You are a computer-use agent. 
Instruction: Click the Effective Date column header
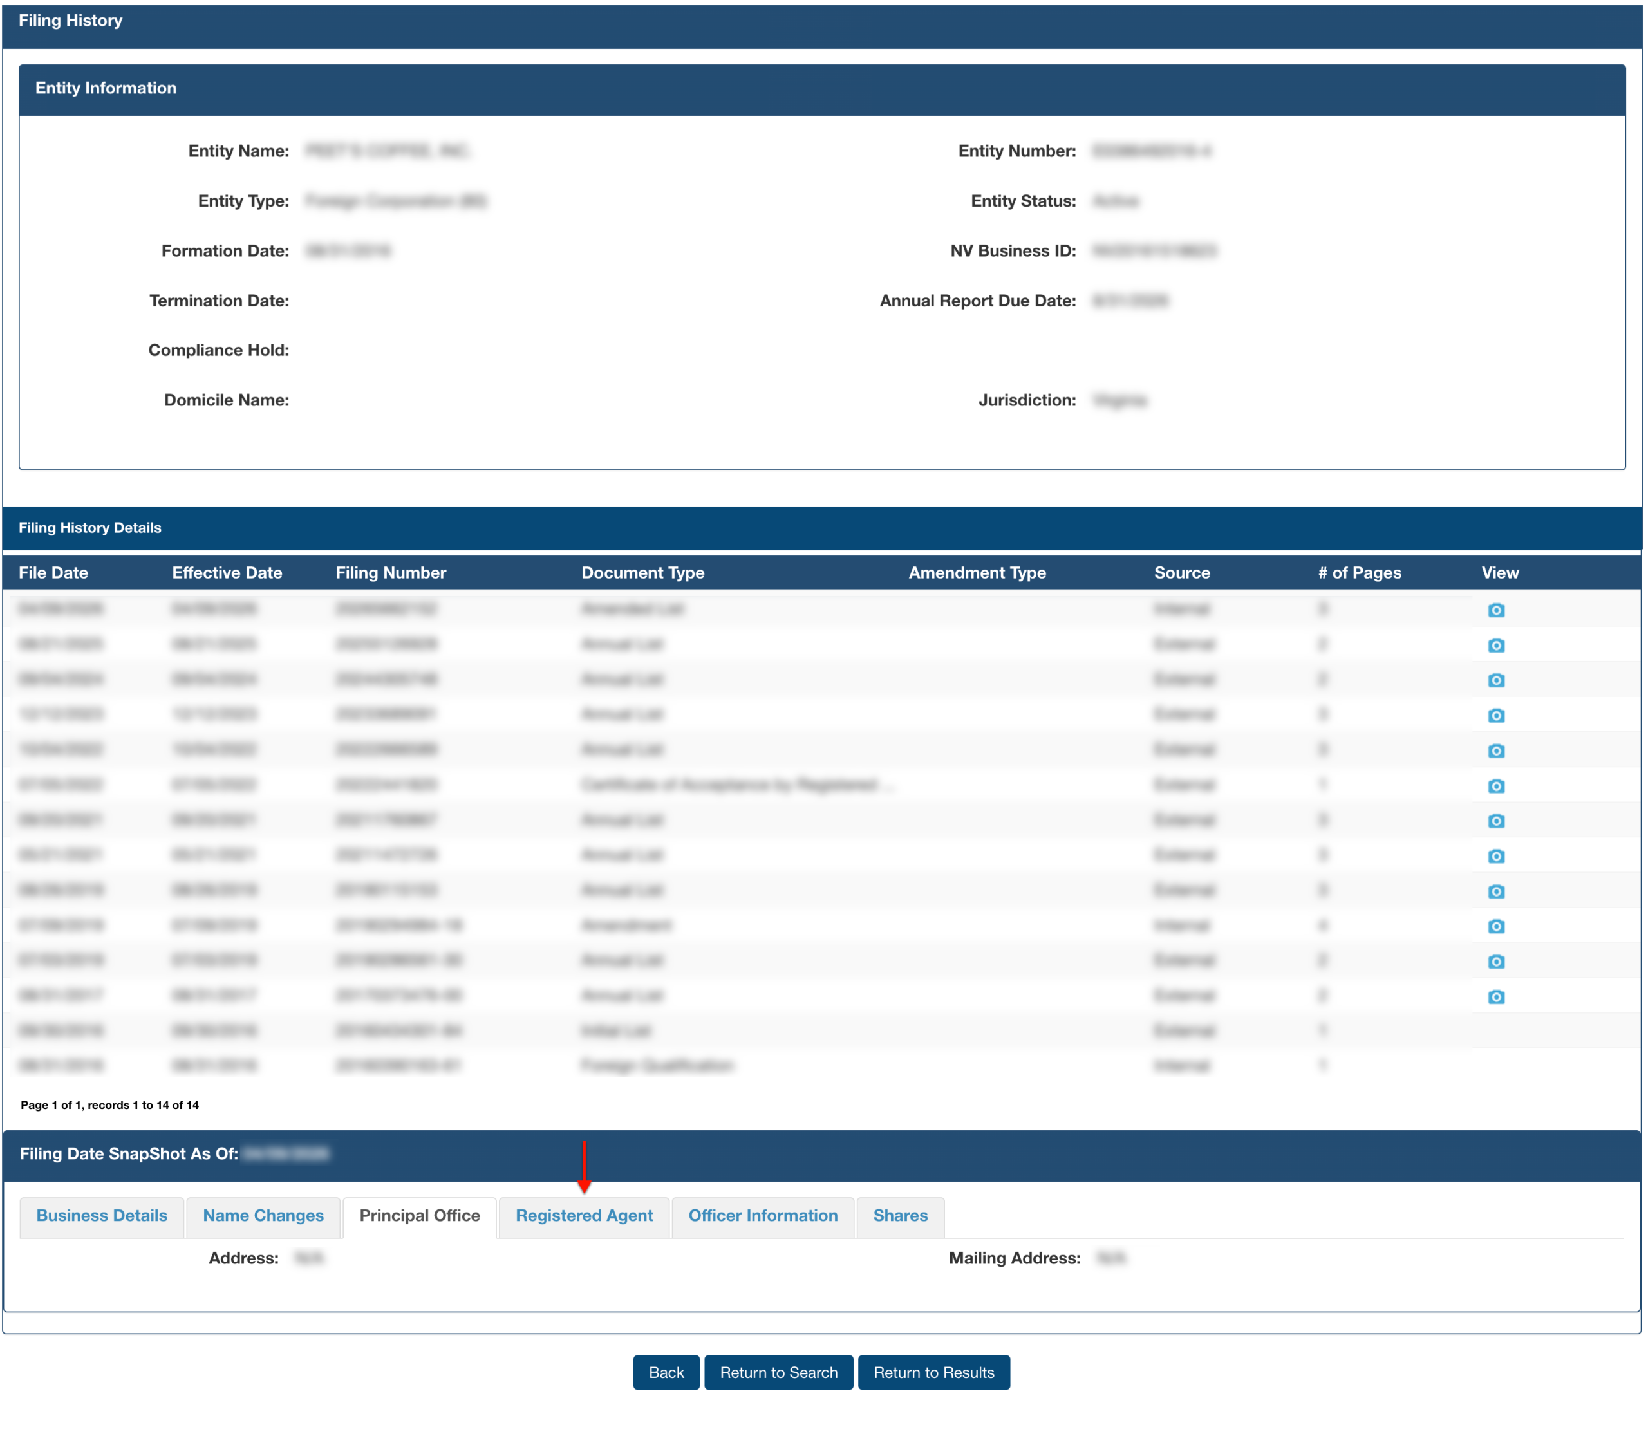[227, 573]
